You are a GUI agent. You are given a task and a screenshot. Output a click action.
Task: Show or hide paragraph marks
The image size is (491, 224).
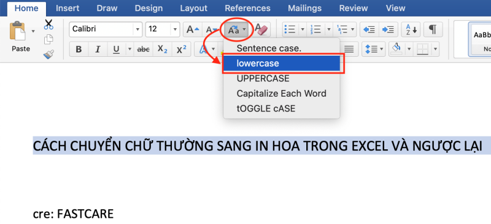(x=433, y=29)
